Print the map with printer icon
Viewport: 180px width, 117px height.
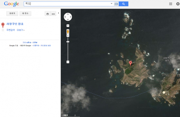(x=47, y=14)
